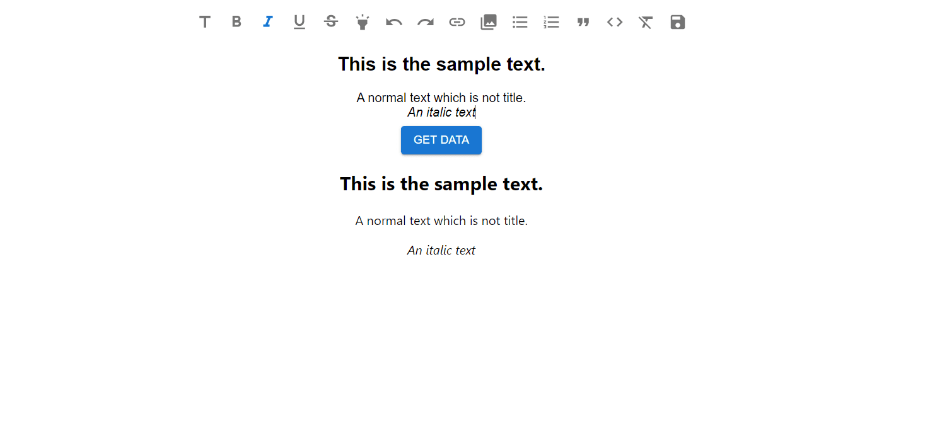Screen dimensions: 925x448
Task: Apply strikethrough formatting
Action: (331, 22)
